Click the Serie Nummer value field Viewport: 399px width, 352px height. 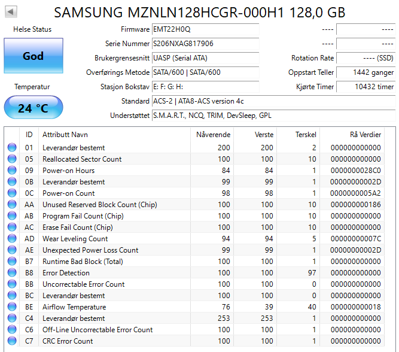tap(205, 44)
